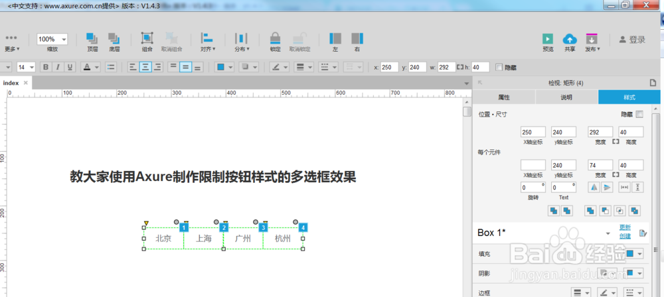664x297 pixels.
Task: Open the 更多 (More) toolbar menu
Action: (x=12, y=42)
